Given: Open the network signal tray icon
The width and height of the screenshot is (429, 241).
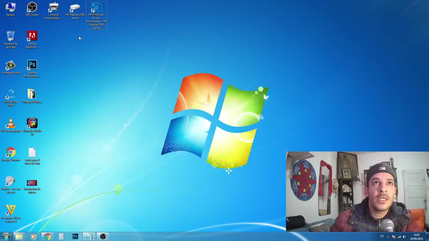Looking at the screenshot, I should coord(399,237).
